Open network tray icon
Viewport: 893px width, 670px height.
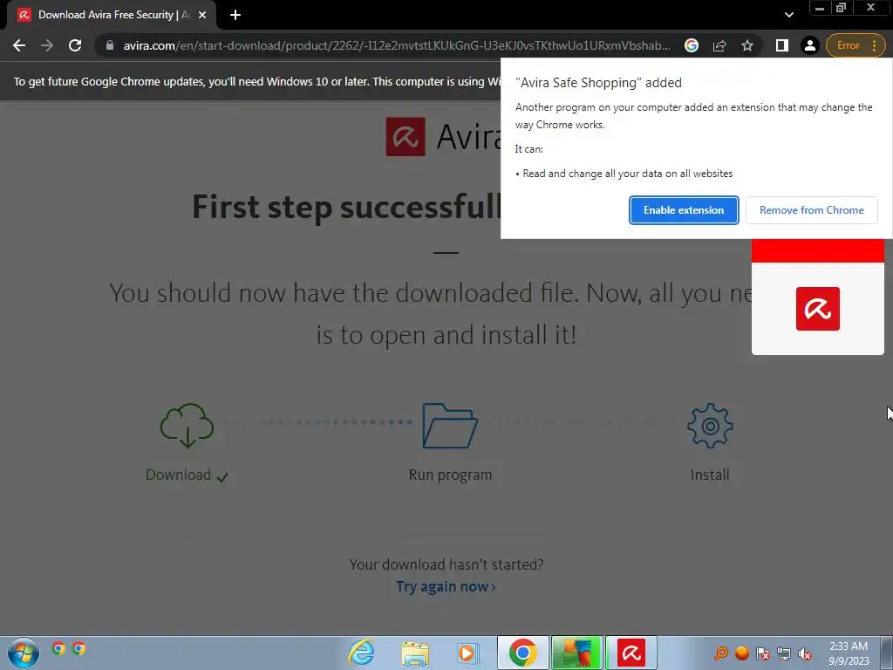point(784,653)
